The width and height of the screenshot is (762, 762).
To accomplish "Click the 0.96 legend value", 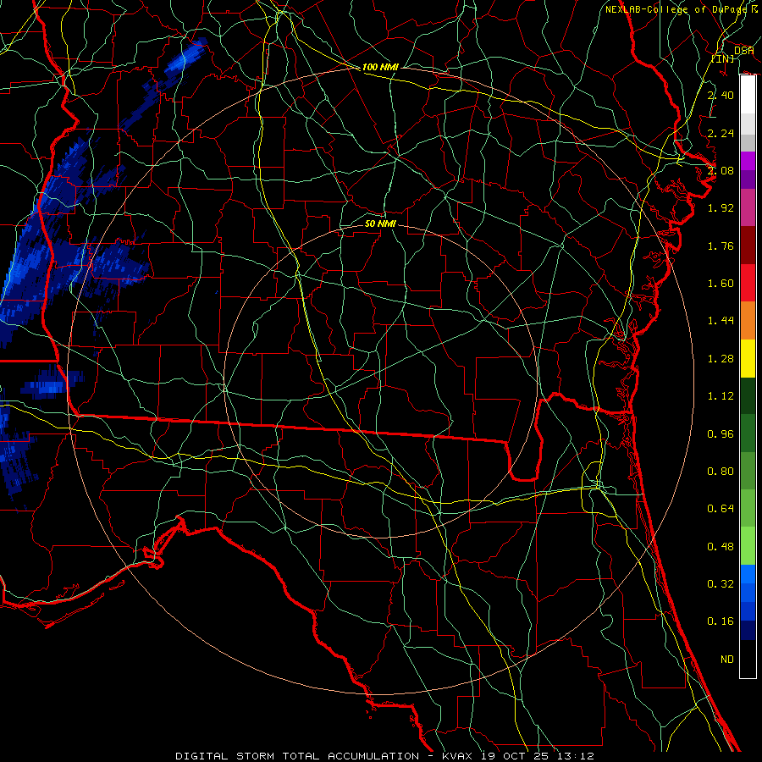I will click(721, 434).
